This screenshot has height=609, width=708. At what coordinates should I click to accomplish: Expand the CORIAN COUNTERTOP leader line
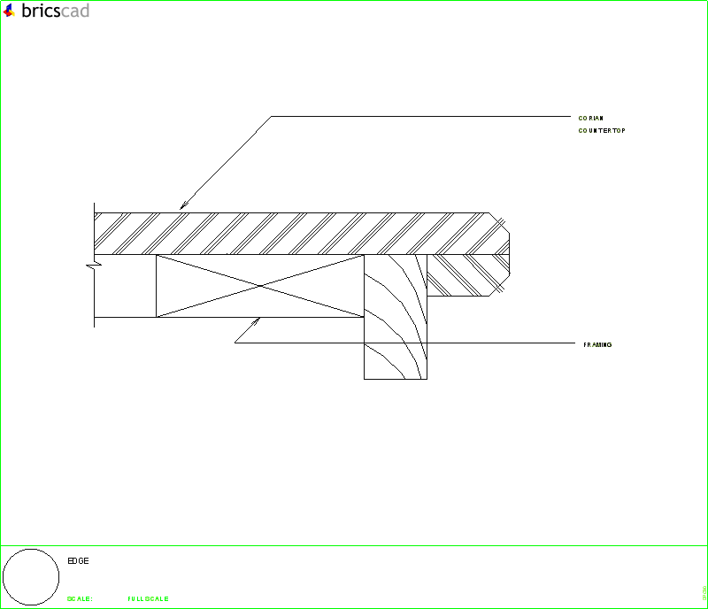point(416,115)
